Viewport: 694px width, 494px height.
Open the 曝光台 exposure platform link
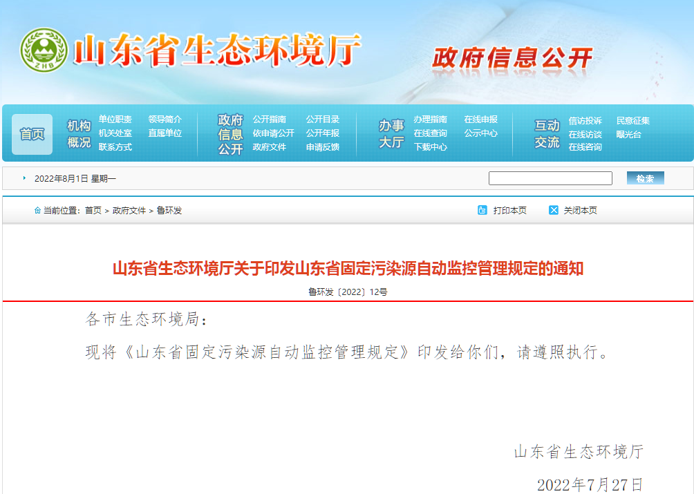coord(628,133)
